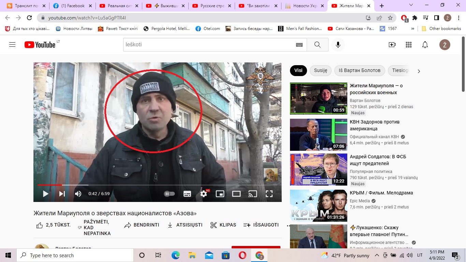Viewport: 466px width, 262px height.
Task: Seek on the video progress bar
Action: (157, 185)
